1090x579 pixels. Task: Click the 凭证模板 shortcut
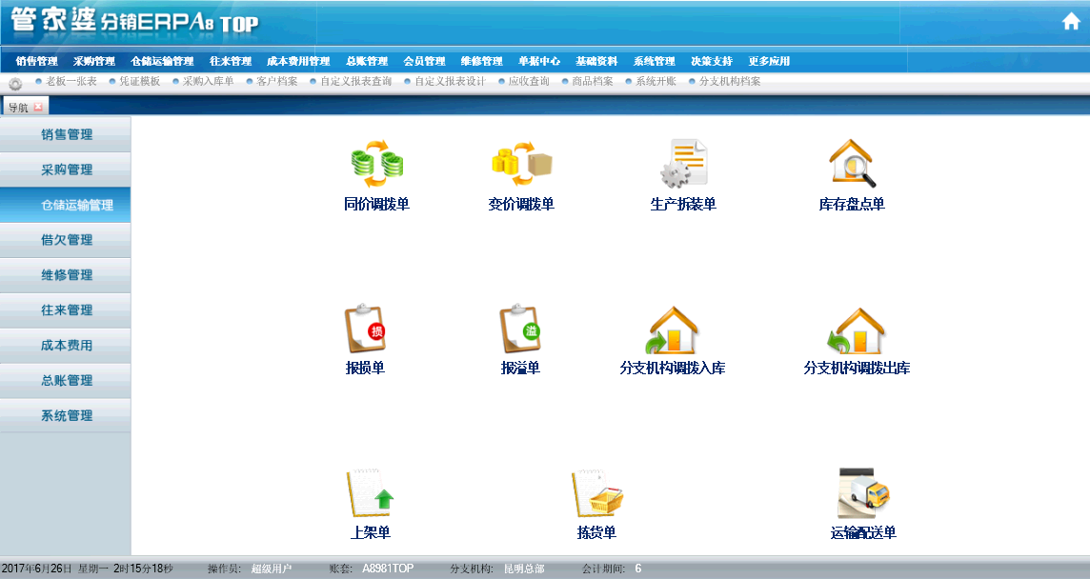click(140, 81)
